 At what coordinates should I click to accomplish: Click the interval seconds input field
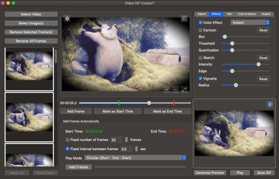click(126, 149)
